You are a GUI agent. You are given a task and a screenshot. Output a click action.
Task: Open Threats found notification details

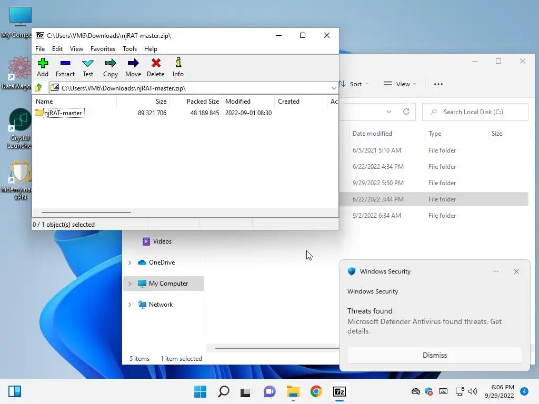(424, 321)
